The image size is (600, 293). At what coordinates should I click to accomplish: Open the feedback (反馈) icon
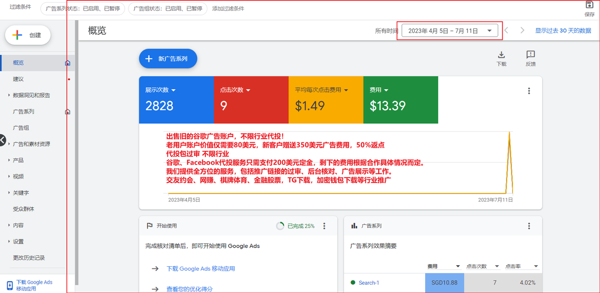pos(530,54)
